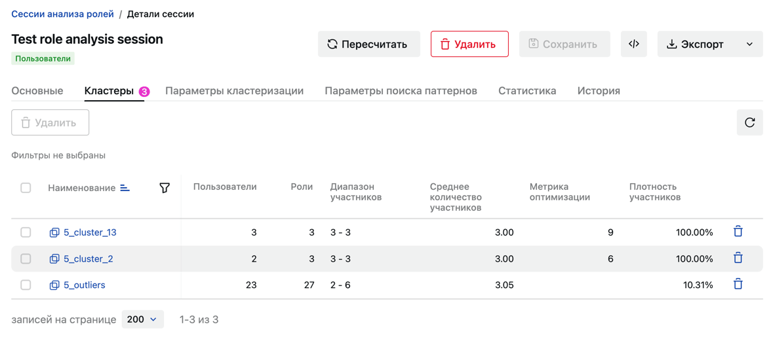Click the table refresh icon
Image resolution: width=775 pixels, height=339 pixels.
click(x=750, y=122)
